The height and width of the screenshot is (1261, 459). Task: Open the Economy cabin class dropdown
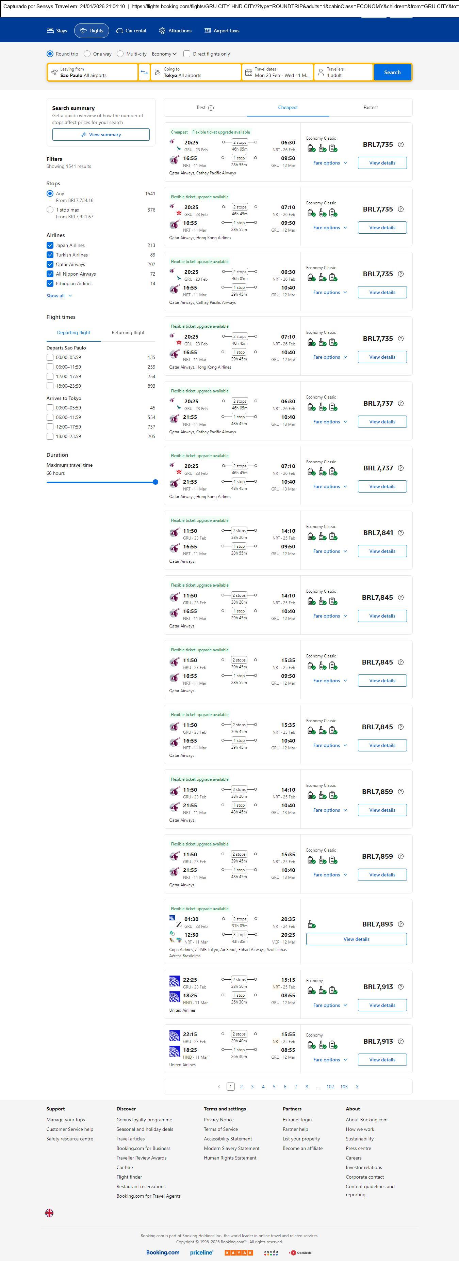tap(164, 54)
